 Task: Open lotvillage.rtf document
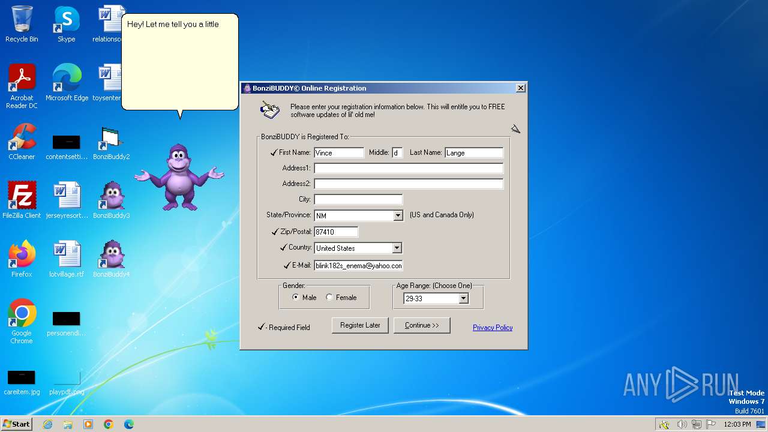pyautogui.click(x=67, y=259)
